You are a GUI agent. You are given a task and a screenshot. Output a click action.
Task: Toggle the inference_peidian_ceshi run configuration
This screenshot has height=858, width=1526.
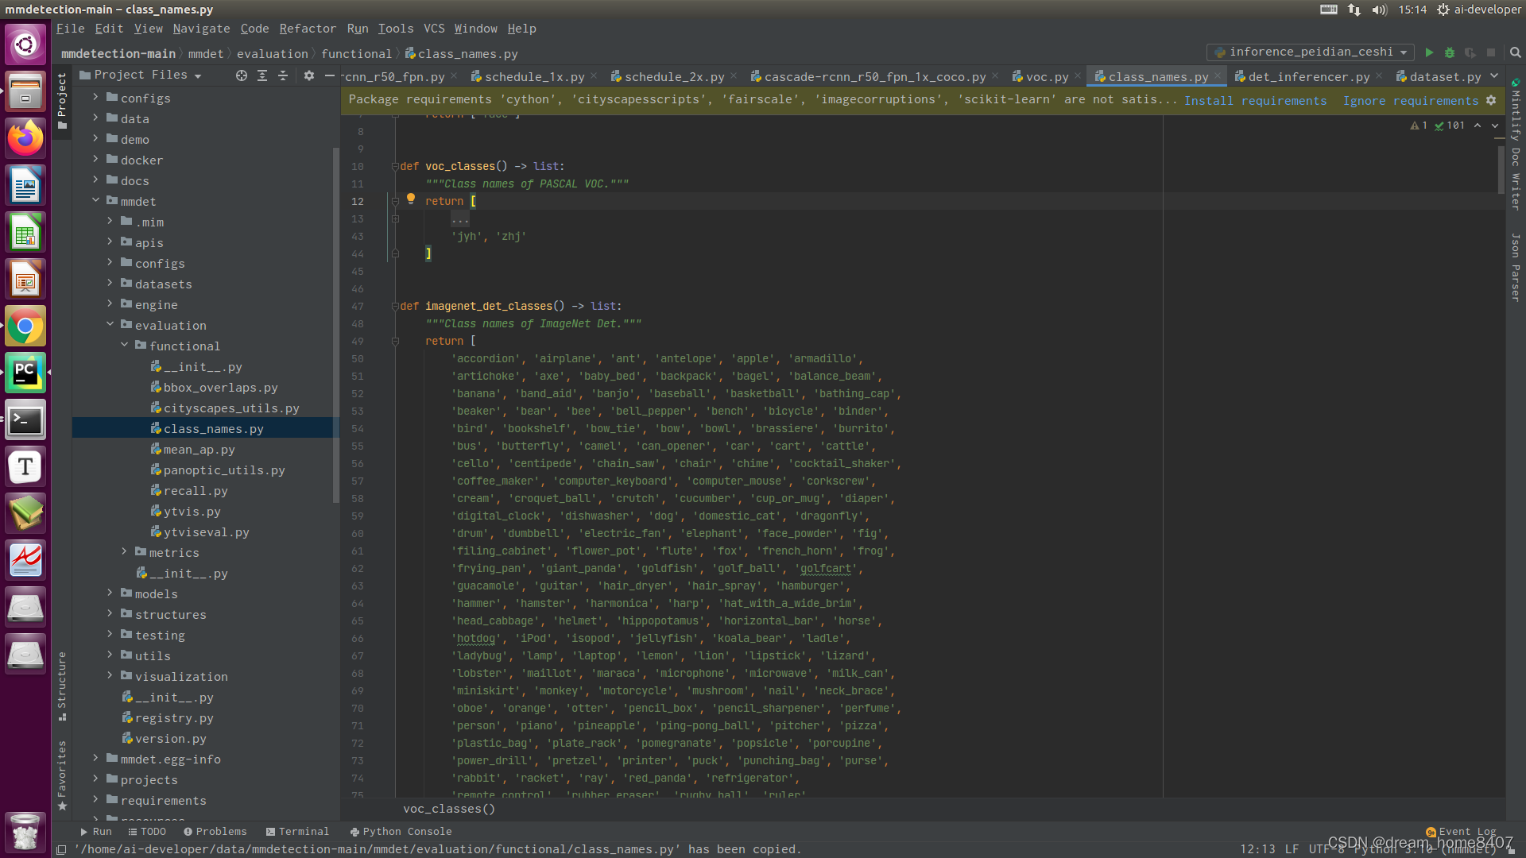point(1404,53)
